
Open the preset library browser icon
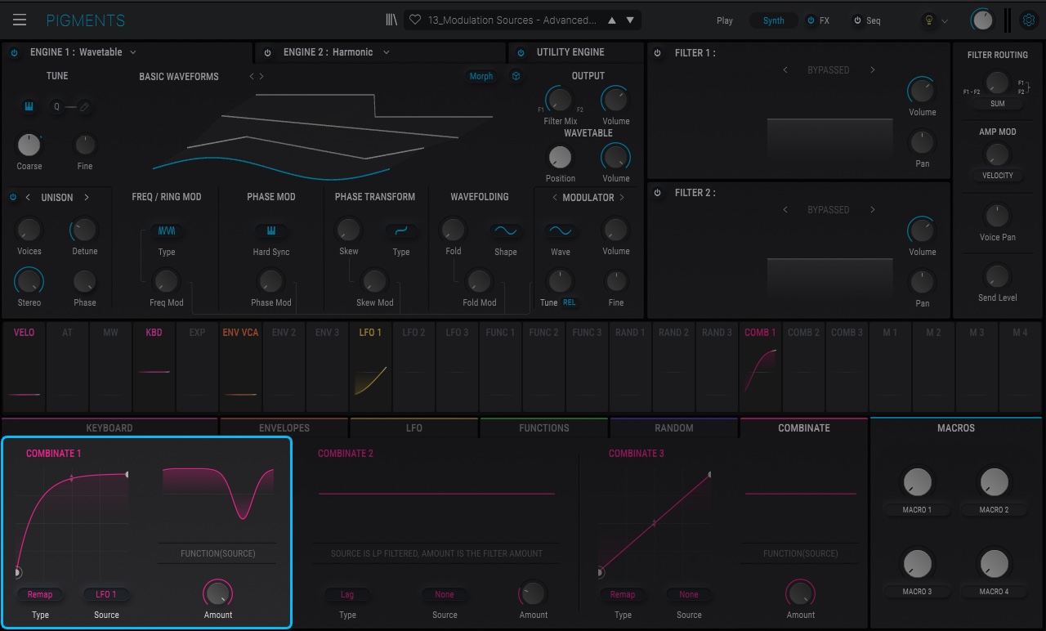point(392,20)
